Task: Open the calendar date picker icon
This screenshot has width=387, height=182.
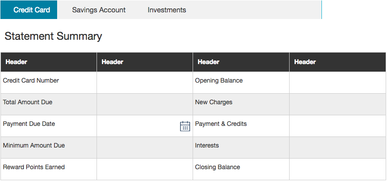Action: point(185,126)
